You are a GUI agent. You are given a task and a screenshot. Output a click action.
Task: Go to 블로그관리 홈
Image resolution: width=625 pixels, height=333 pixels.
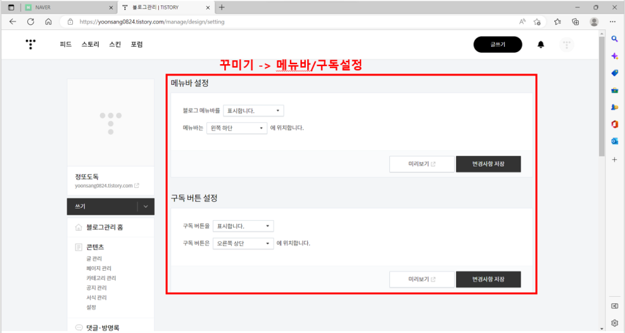coord(104,227)
